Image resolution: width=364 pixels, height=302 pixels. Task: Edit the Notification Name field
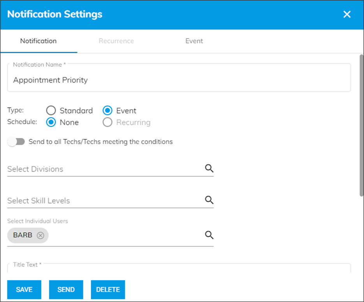click(179, 80)
